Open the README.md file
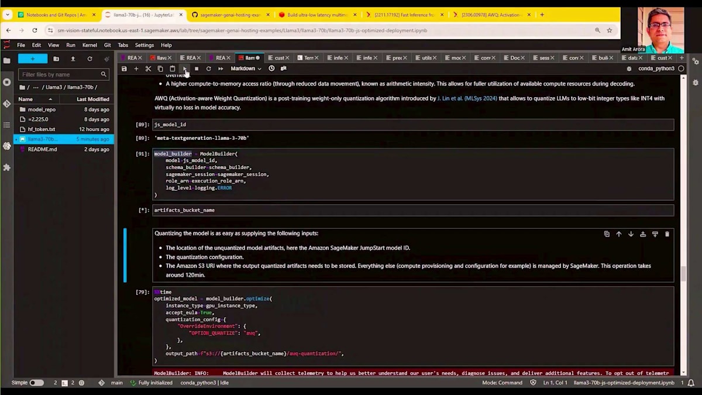Viewport: 702px width, 395px height. point(64,149)
